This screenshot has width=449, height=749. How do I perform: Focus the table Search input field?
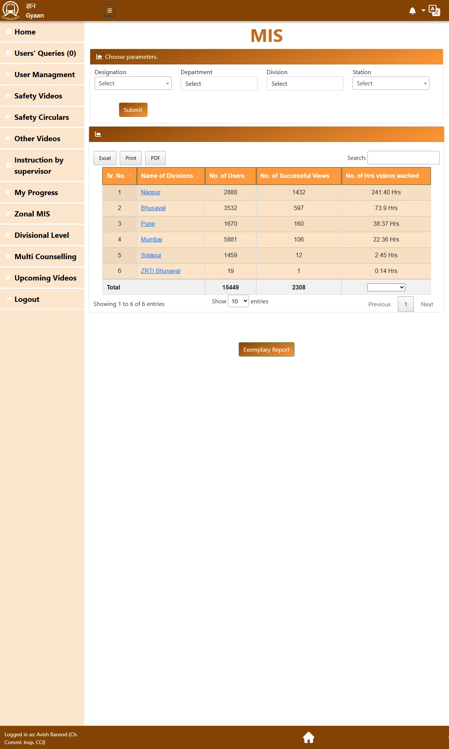point(403,158)
